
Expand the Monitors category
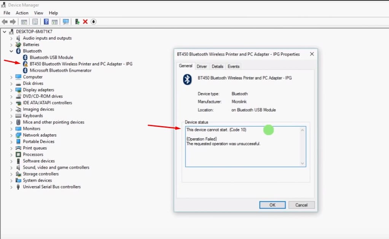(x=11, y=129)
